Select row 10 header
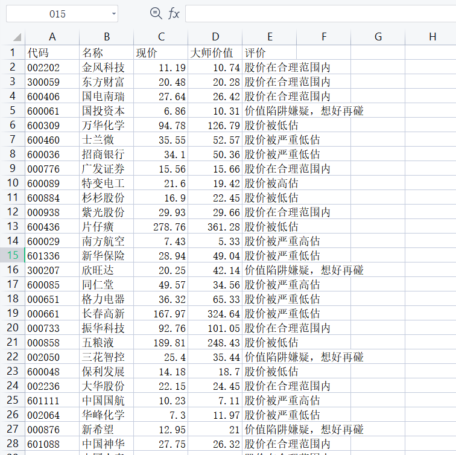The width and height of the screenshot is (456, 455). 13,183
